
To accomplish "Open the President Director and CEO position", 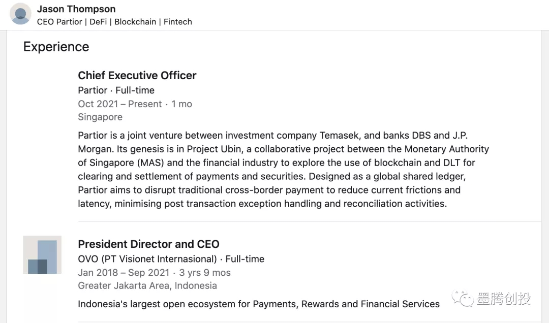I will pos(148,244).
